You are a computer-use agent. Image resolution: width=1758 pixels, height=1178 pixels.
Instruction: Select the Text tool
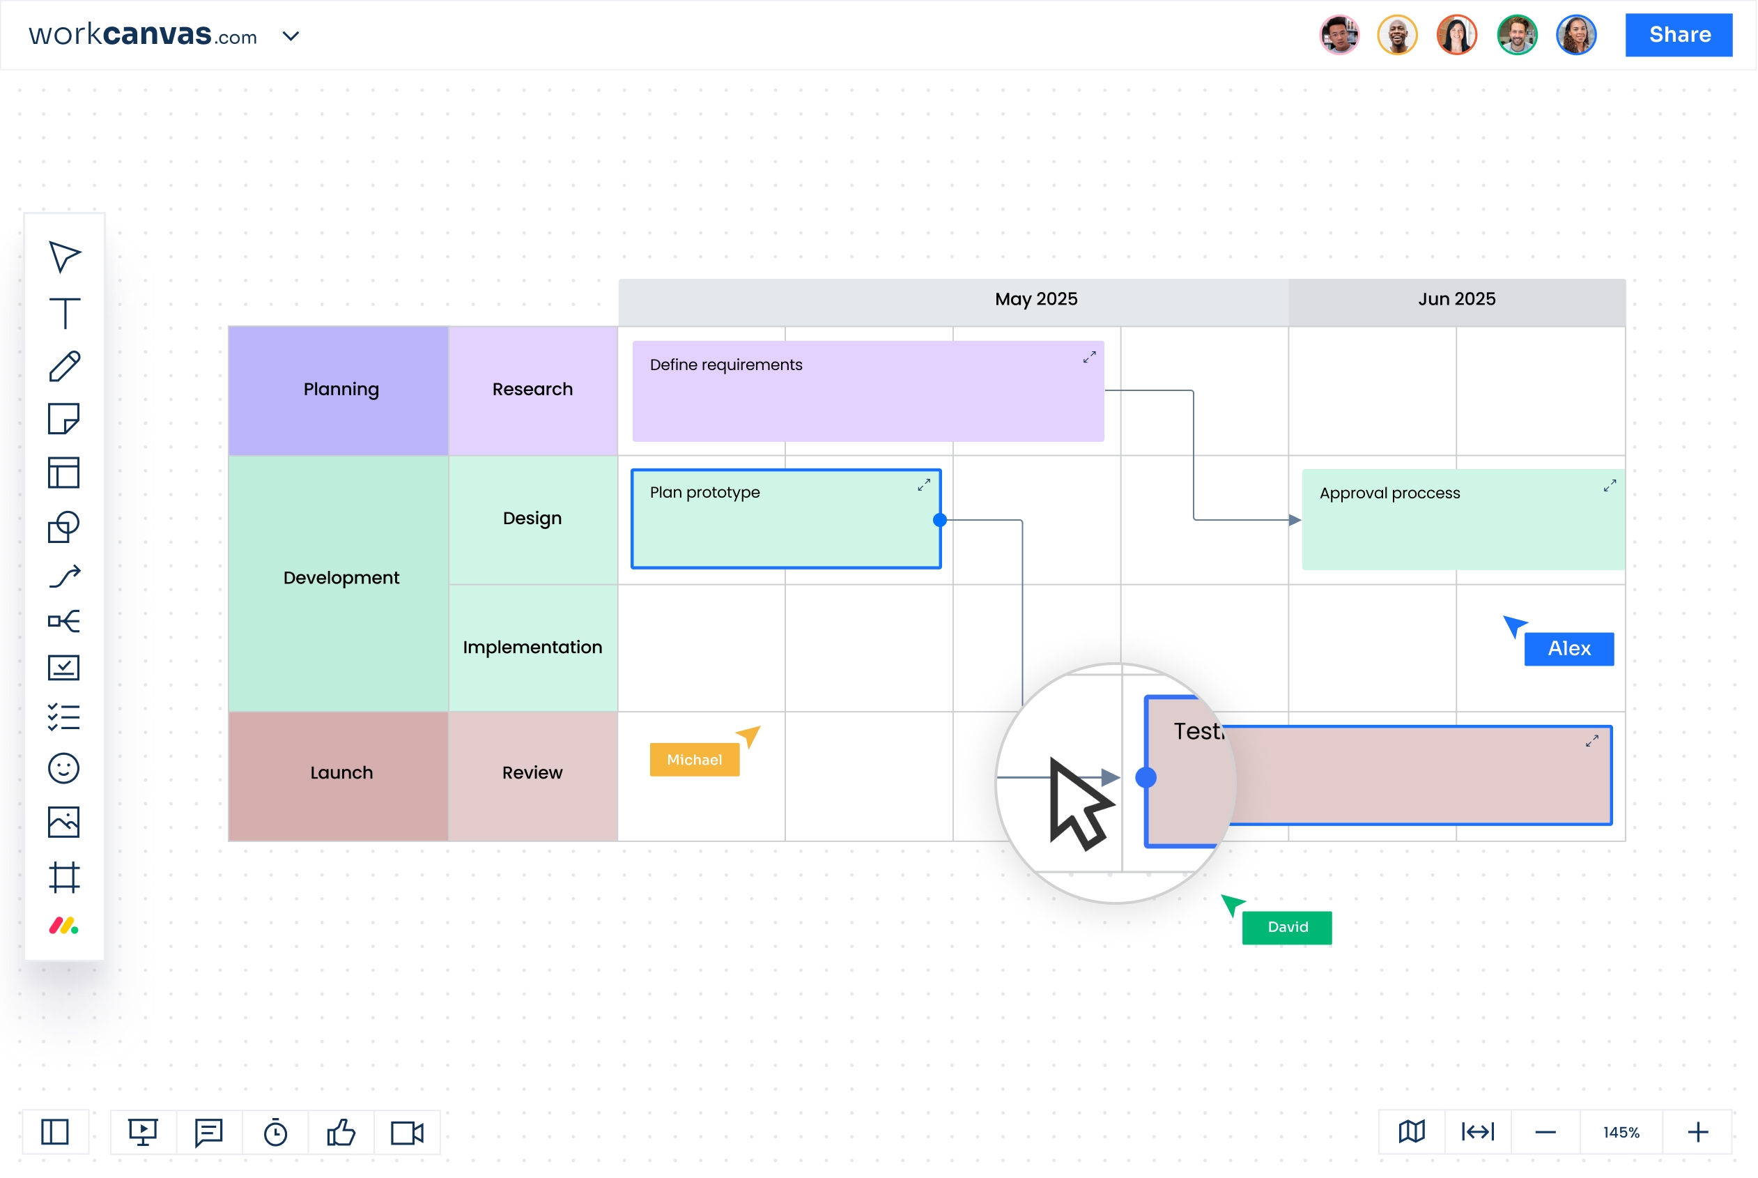point(65,313)
